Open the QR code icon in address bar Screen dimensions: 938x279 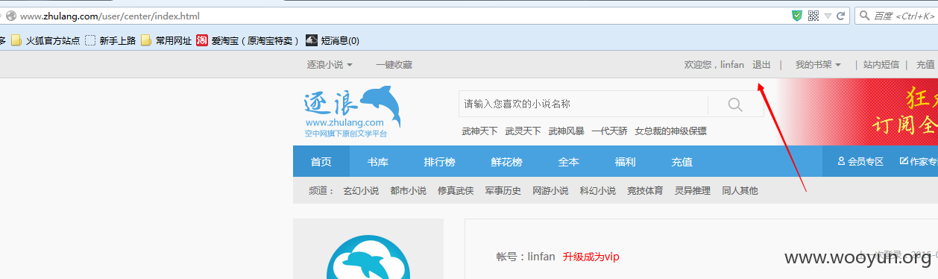point(813,16)
